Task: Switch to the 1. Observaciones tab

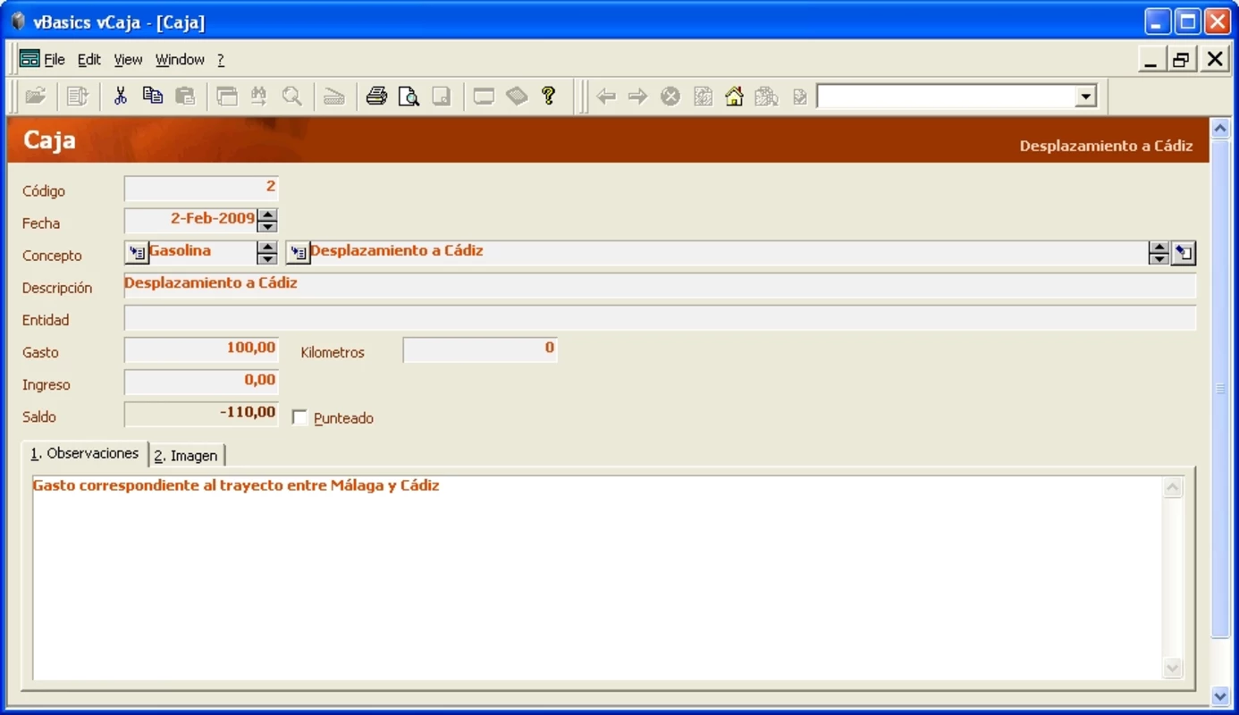Action: [x=85, y=453]
